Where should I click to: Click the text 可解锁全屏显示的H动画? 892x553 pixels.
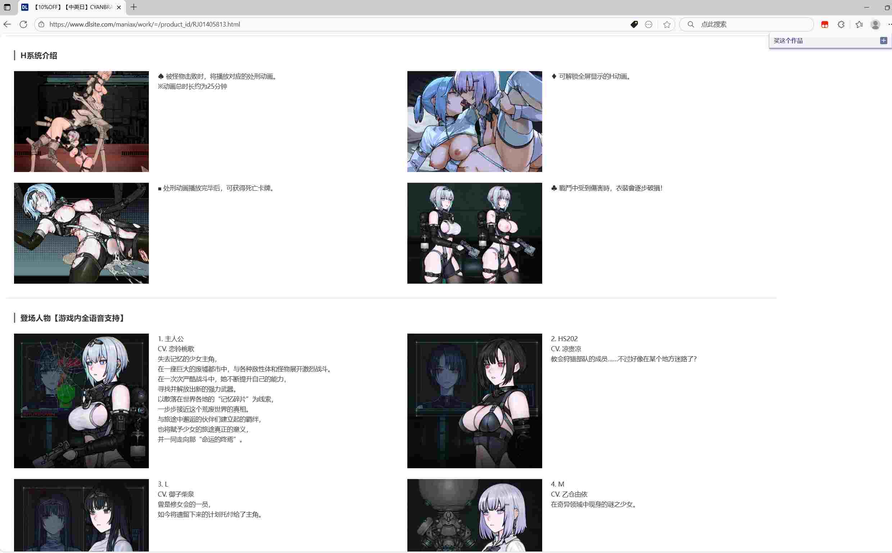(x=595, y=76)
